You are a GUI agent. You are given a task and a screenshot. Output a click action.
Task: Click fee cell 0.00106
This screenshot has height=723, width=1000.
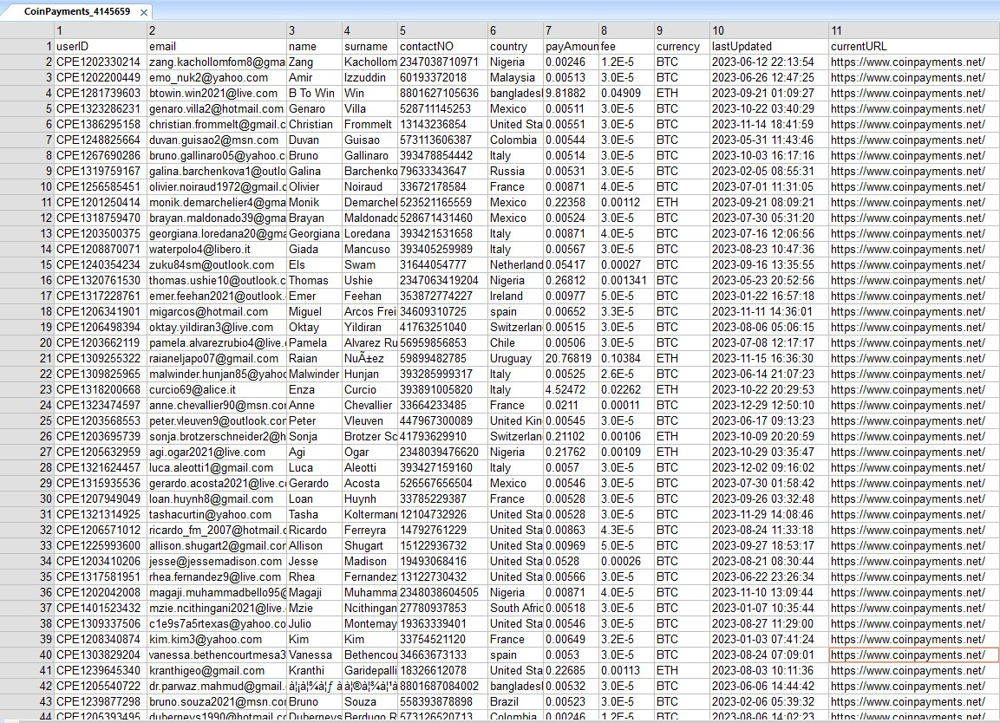pyautogui.click(x=626, y=437)
